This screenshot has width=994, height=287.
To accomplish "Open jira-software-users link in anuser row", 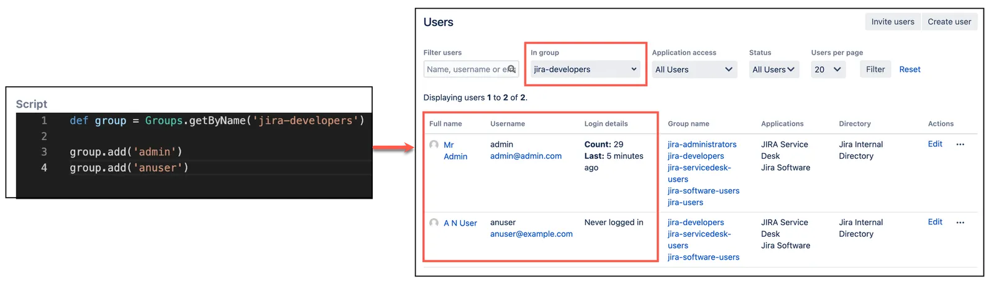I will 703,257.
